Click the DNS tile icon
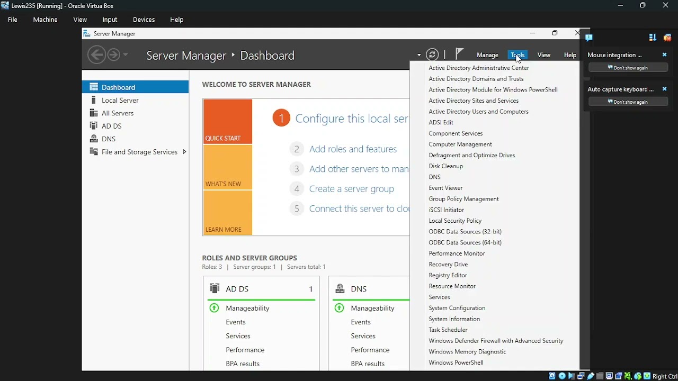The width and height of the screenshot is (678, 381). (x=340, y=288)
